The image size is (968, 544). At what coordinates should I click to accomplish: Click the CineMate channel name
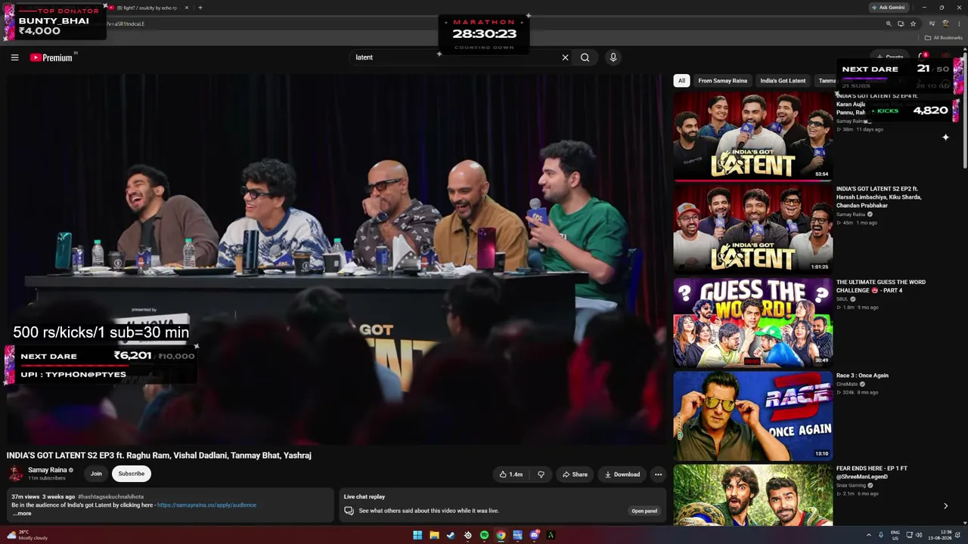tap(847, 385)
